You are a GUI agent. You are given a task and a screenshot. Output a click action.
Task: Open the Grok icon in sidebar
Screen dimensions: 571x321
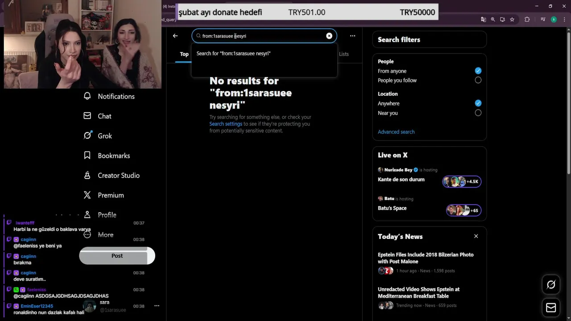[x=87, y=136]
